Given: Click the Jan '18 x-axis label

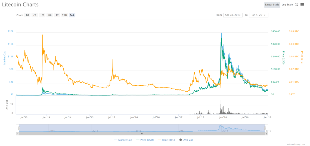Looking at the screenshot, I should [x=223, y=117].
